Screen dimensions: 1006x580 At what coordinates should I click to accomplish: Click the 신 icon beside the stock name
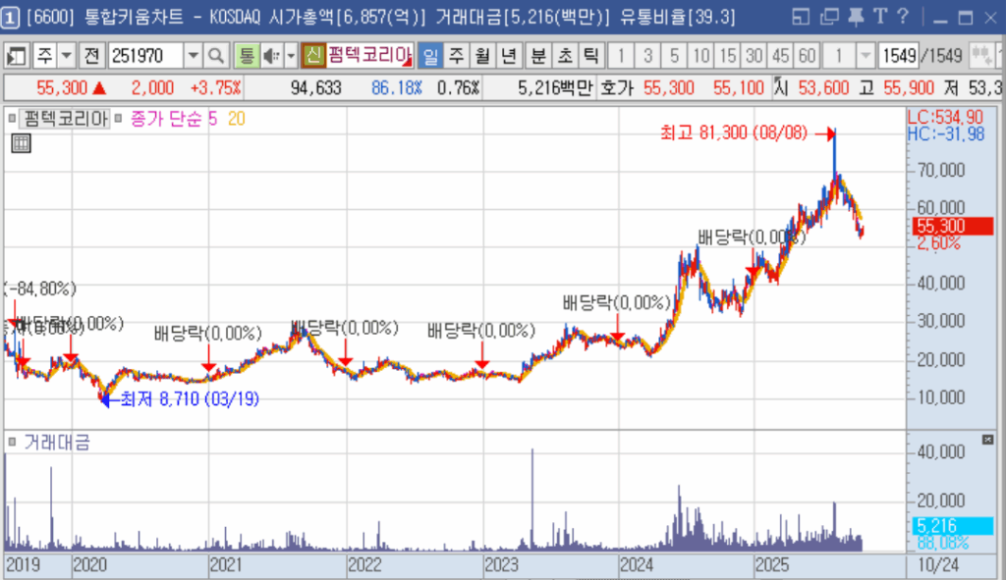pyautogui.click(x=314, y=55)
